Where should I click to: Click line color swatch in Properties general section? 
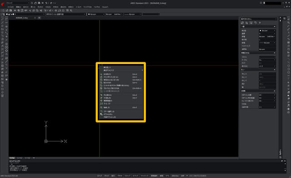261,30
